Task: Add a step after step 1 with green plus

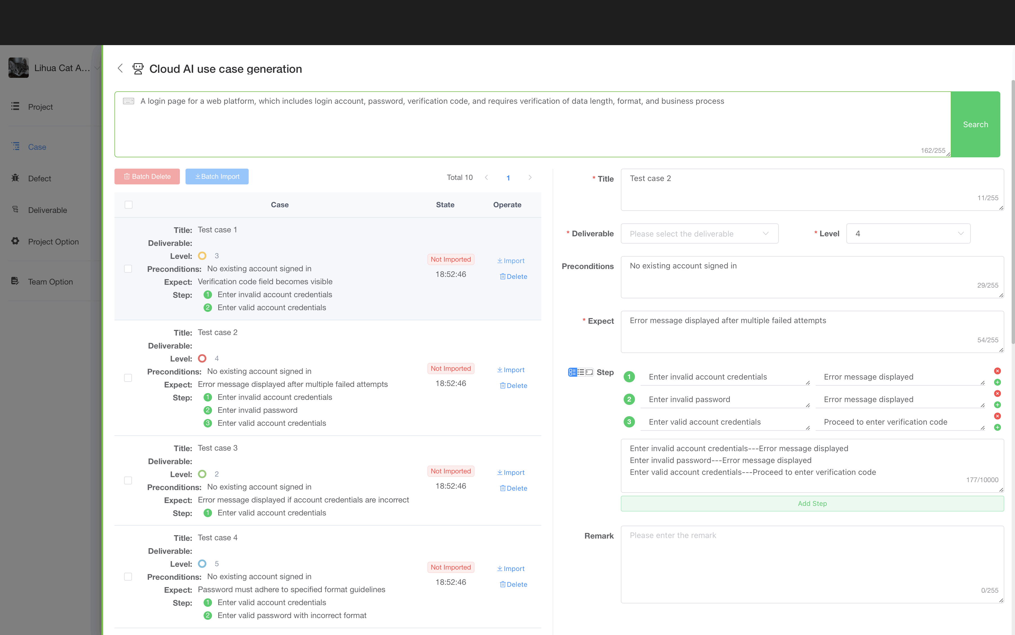Action: (997, 382)
